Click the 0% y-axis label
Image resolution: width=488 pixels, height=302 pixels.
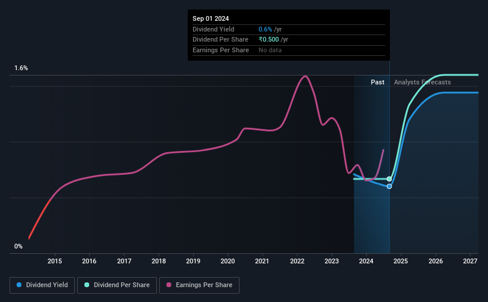tap(18, 246)
